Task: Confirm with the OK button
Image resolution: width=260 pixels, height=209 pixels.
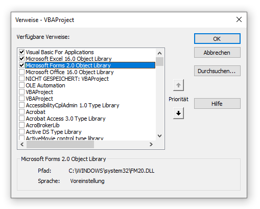Action: 217,39
